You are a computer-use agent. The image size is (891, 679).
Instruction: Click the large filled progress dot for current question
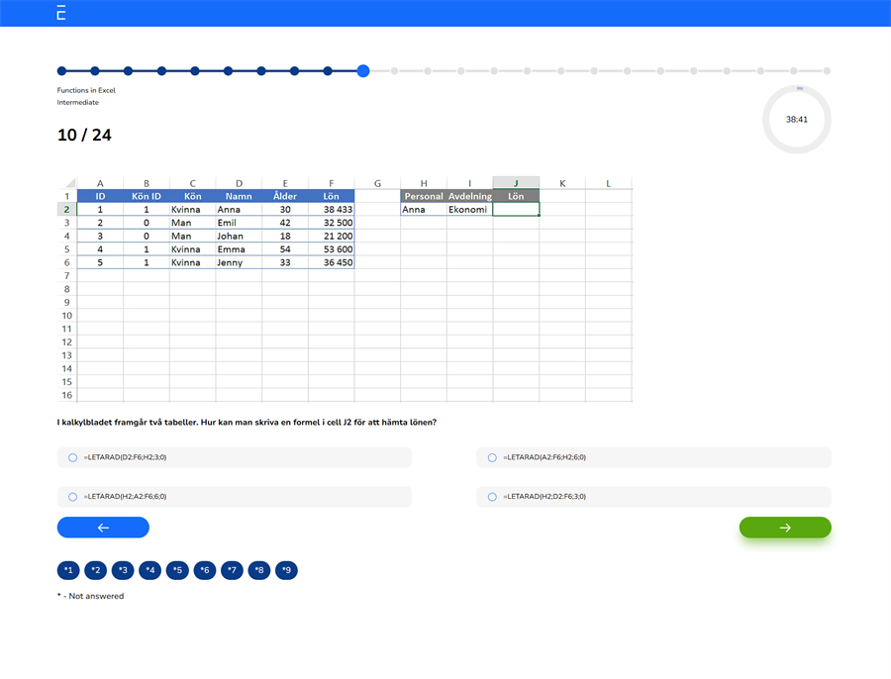pyautogui.click(x=362, y=70)
